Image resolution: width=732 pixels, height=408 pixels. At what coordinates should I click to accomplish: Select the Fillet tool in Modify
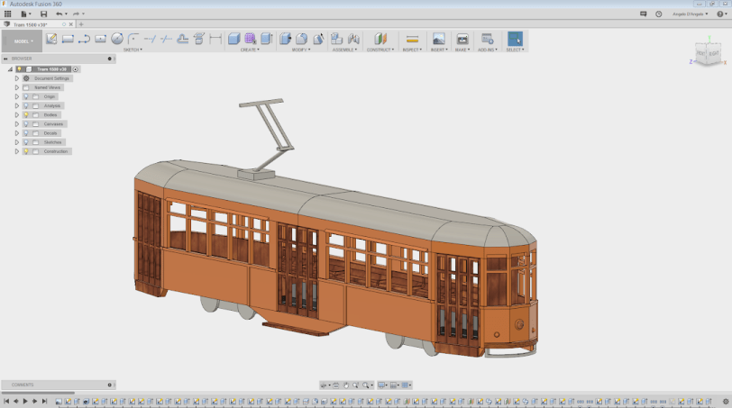tap(302, 39)
